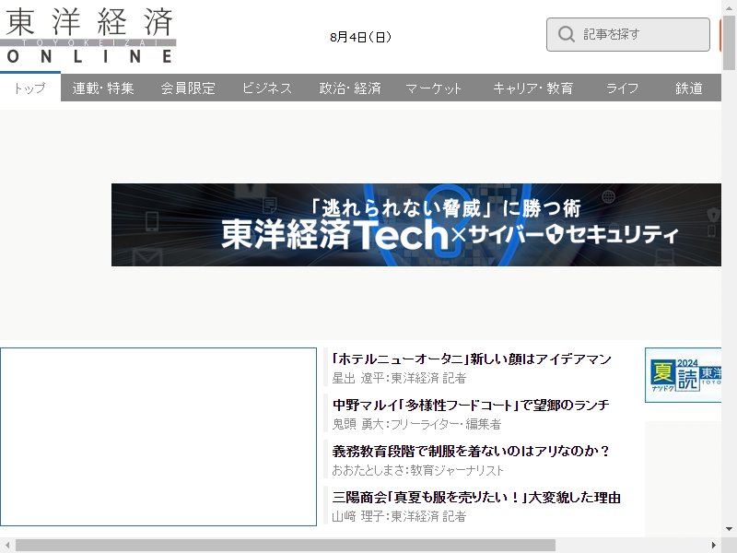Go to the ビジネス section
This screenshot has height=553, width=737.
click(267, 88)
